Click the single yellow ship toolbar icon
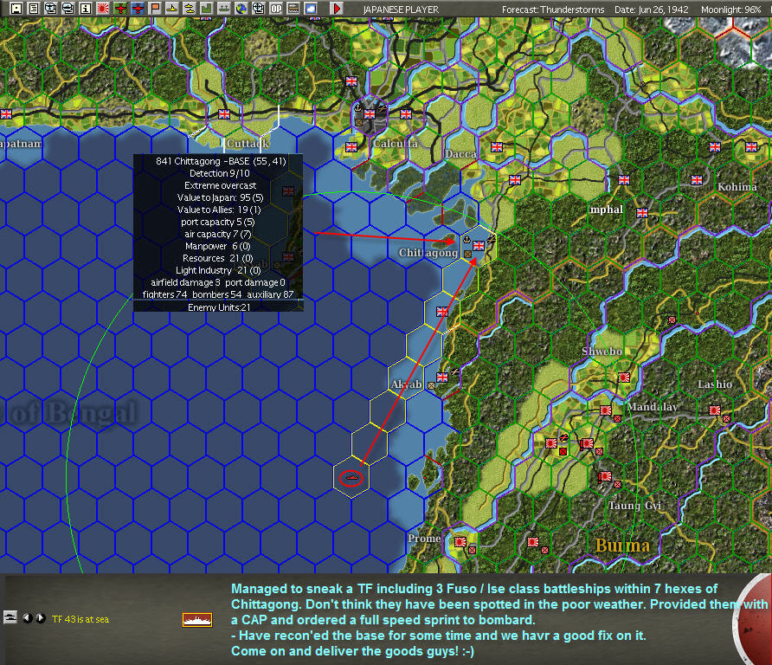The width and height of the screenshot is (772, 665). pyautogui.click(x=172, y=8)
